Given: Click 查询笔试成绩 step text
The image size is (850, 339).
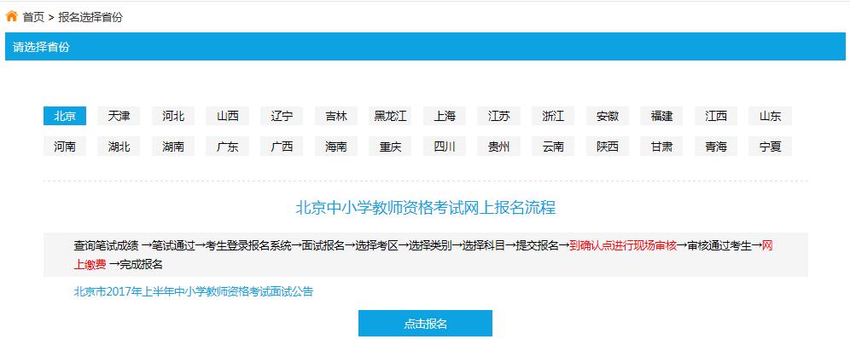Looking at the screenshot, I should pyautogui.click(x=106, y=245).
